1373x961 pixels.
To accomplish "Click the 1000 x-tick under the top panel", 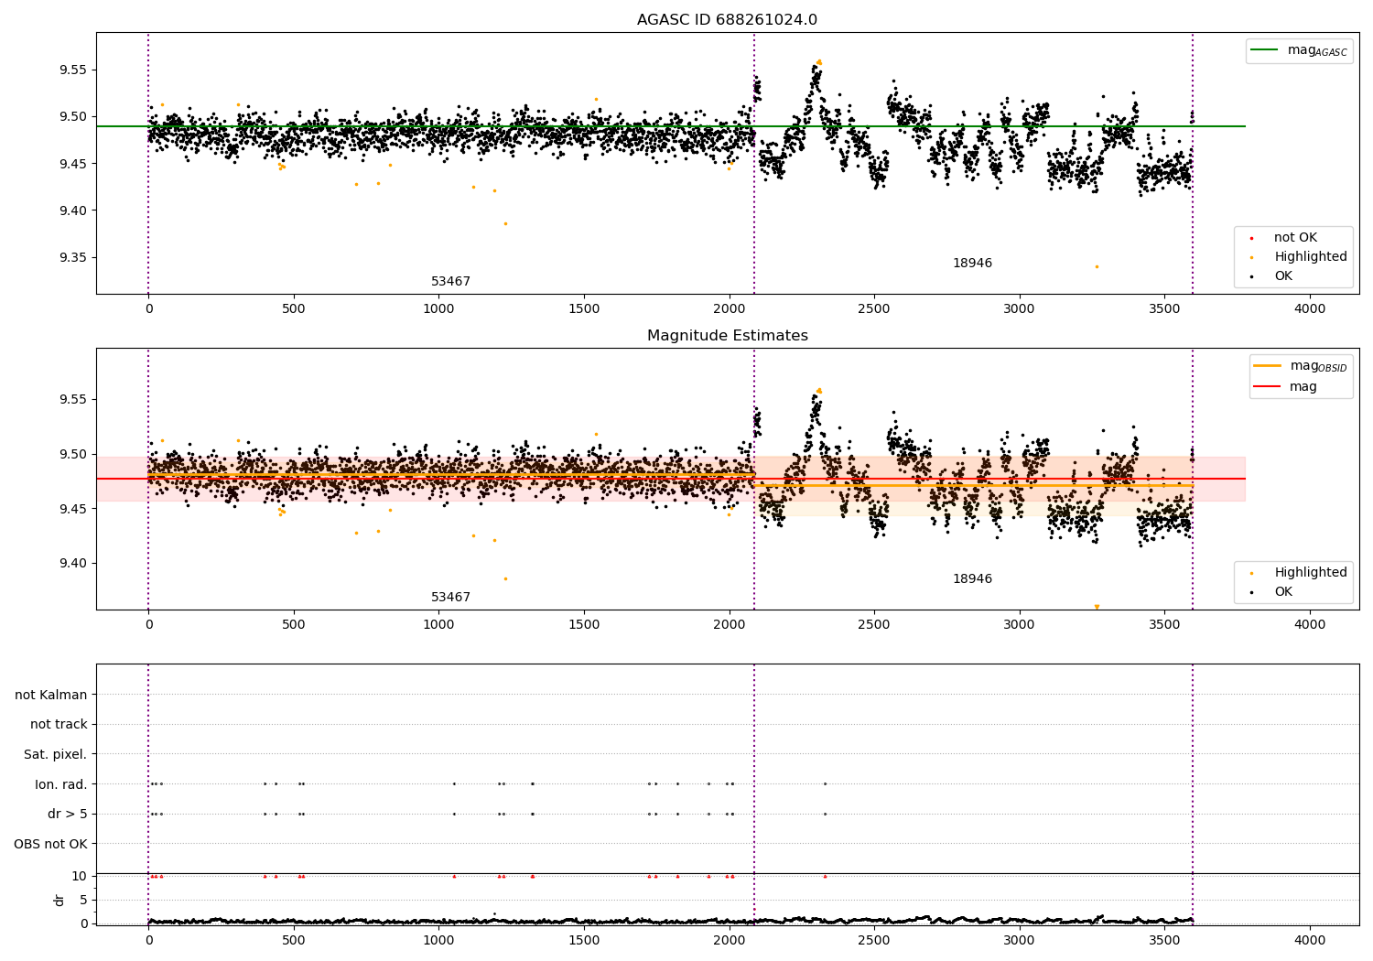I will click(x=438, y=308).
